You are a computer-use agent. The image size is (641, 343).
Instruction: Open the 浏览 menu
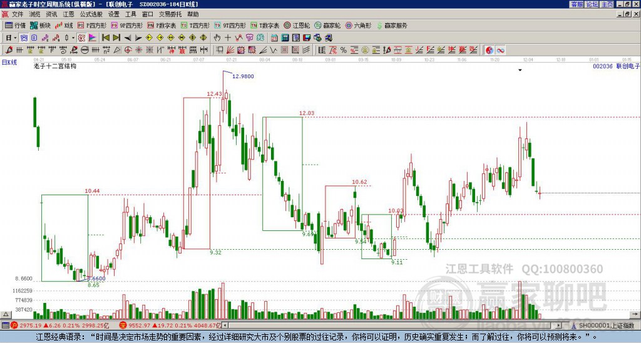pyautogui.click(x=34, y=14)
